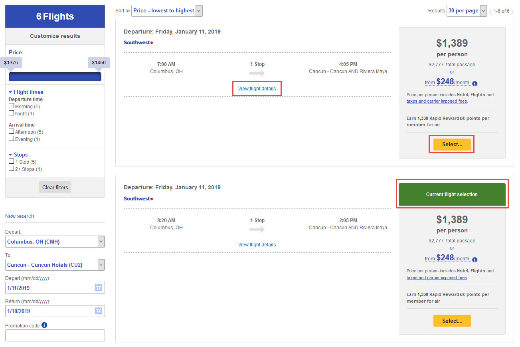The image size is (520, 347).
Task: Click the $1450 maximum price slider handle
Action: click(99, 63)
